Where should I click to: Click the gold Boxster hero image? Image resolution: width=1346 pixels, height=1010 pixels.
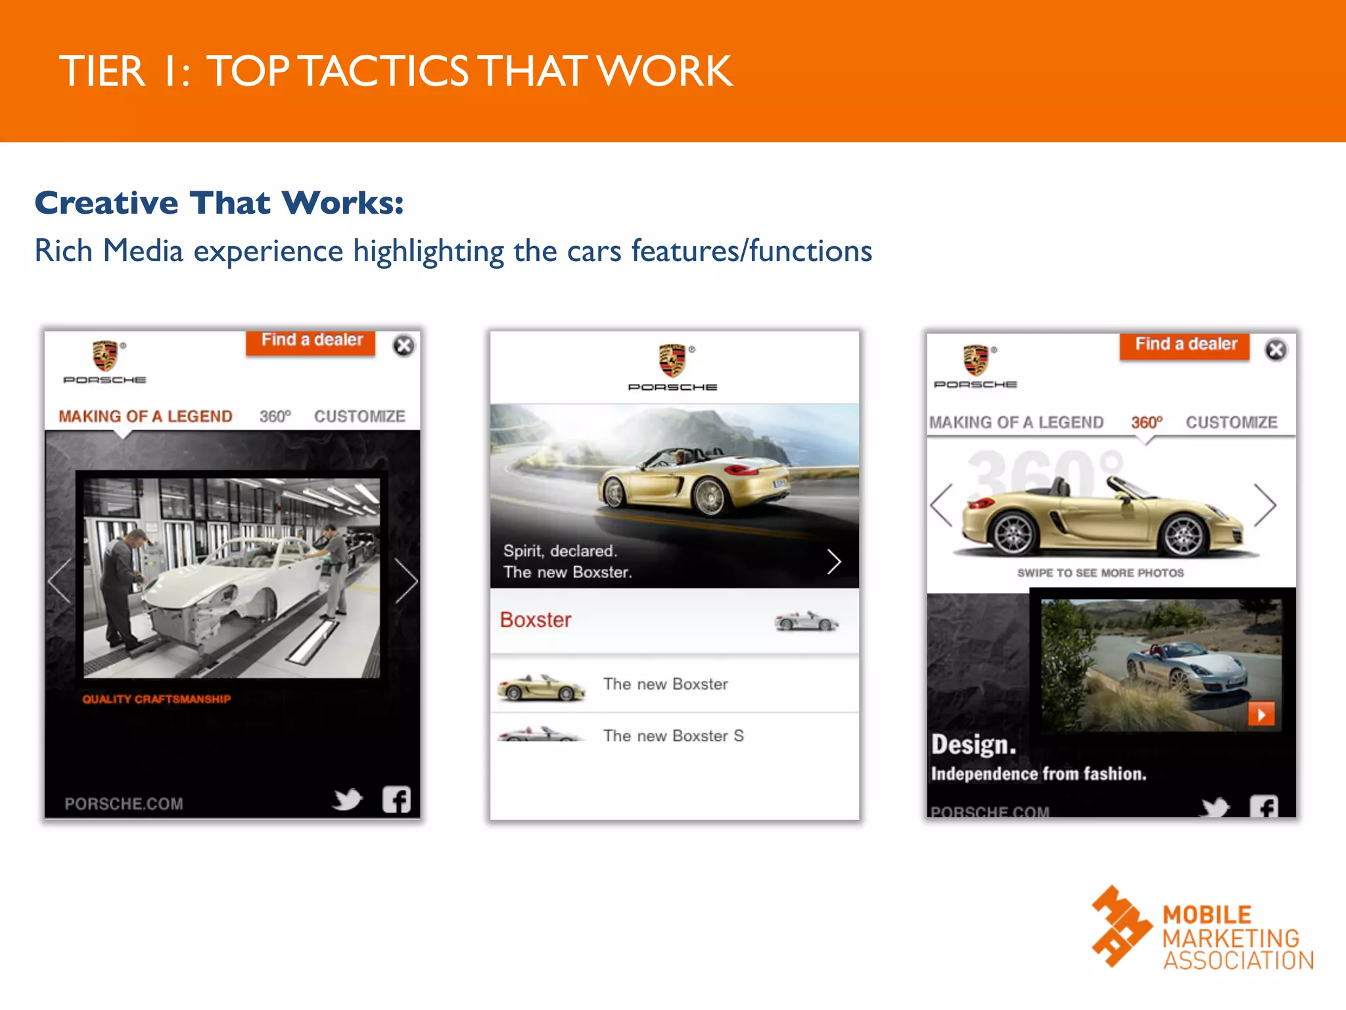[674, 495]
